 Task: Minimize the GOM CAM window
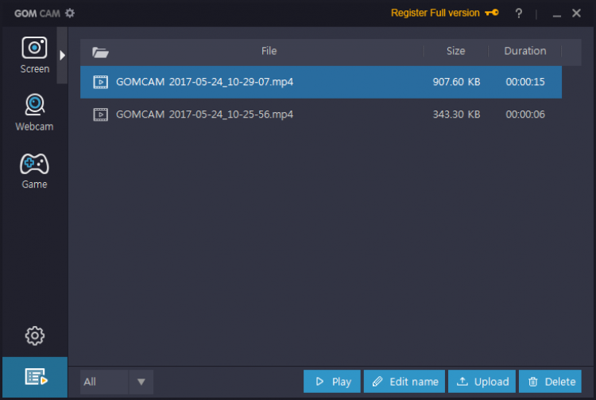557,14
